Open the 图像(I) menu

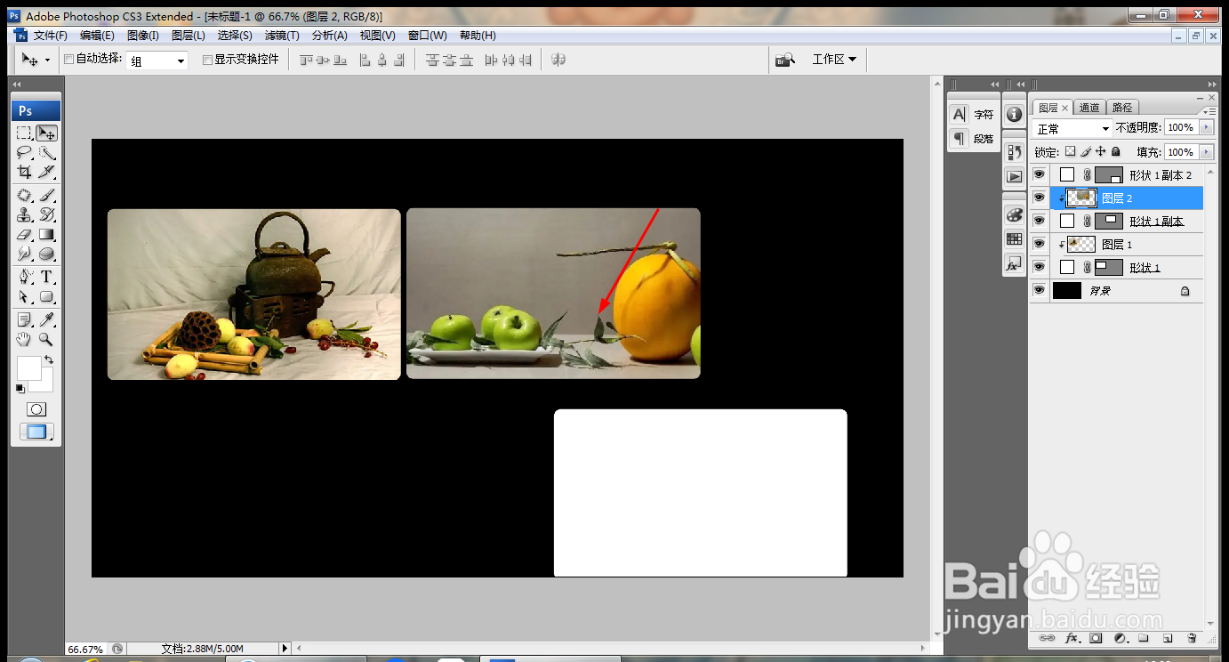[142, 36]
